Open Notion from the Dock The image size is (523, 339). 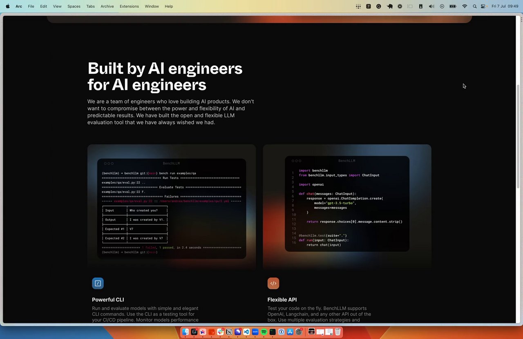coord(229,332)
